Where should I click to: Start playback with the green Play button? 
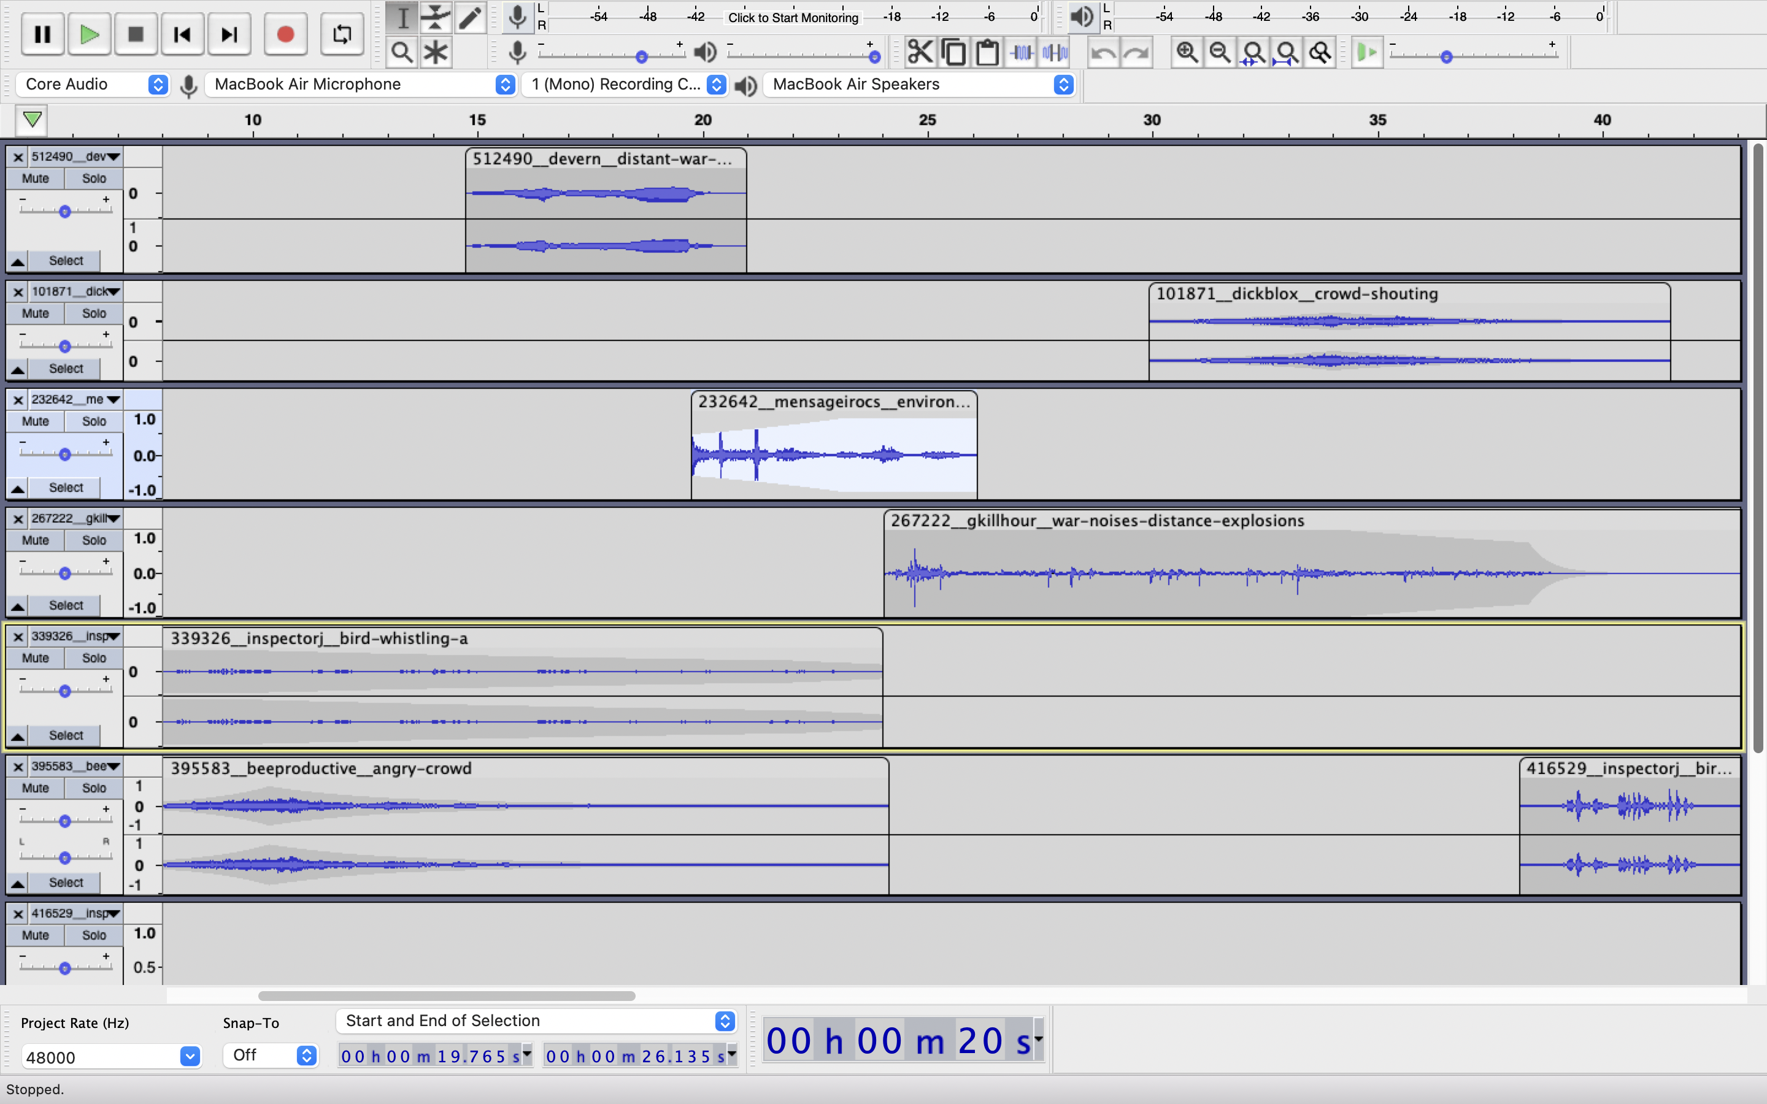89,34
